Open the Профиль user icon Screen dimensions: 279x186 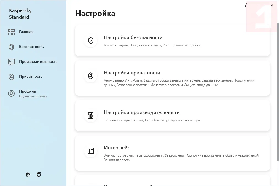pyautogui.click(x=11, y=93)
